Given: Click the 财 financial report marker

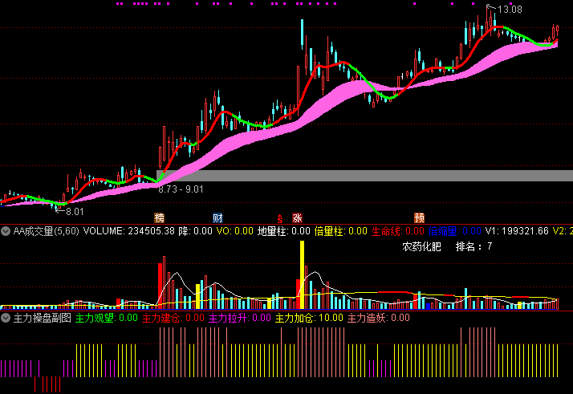Looking at the screenshot, I should 217,218.
